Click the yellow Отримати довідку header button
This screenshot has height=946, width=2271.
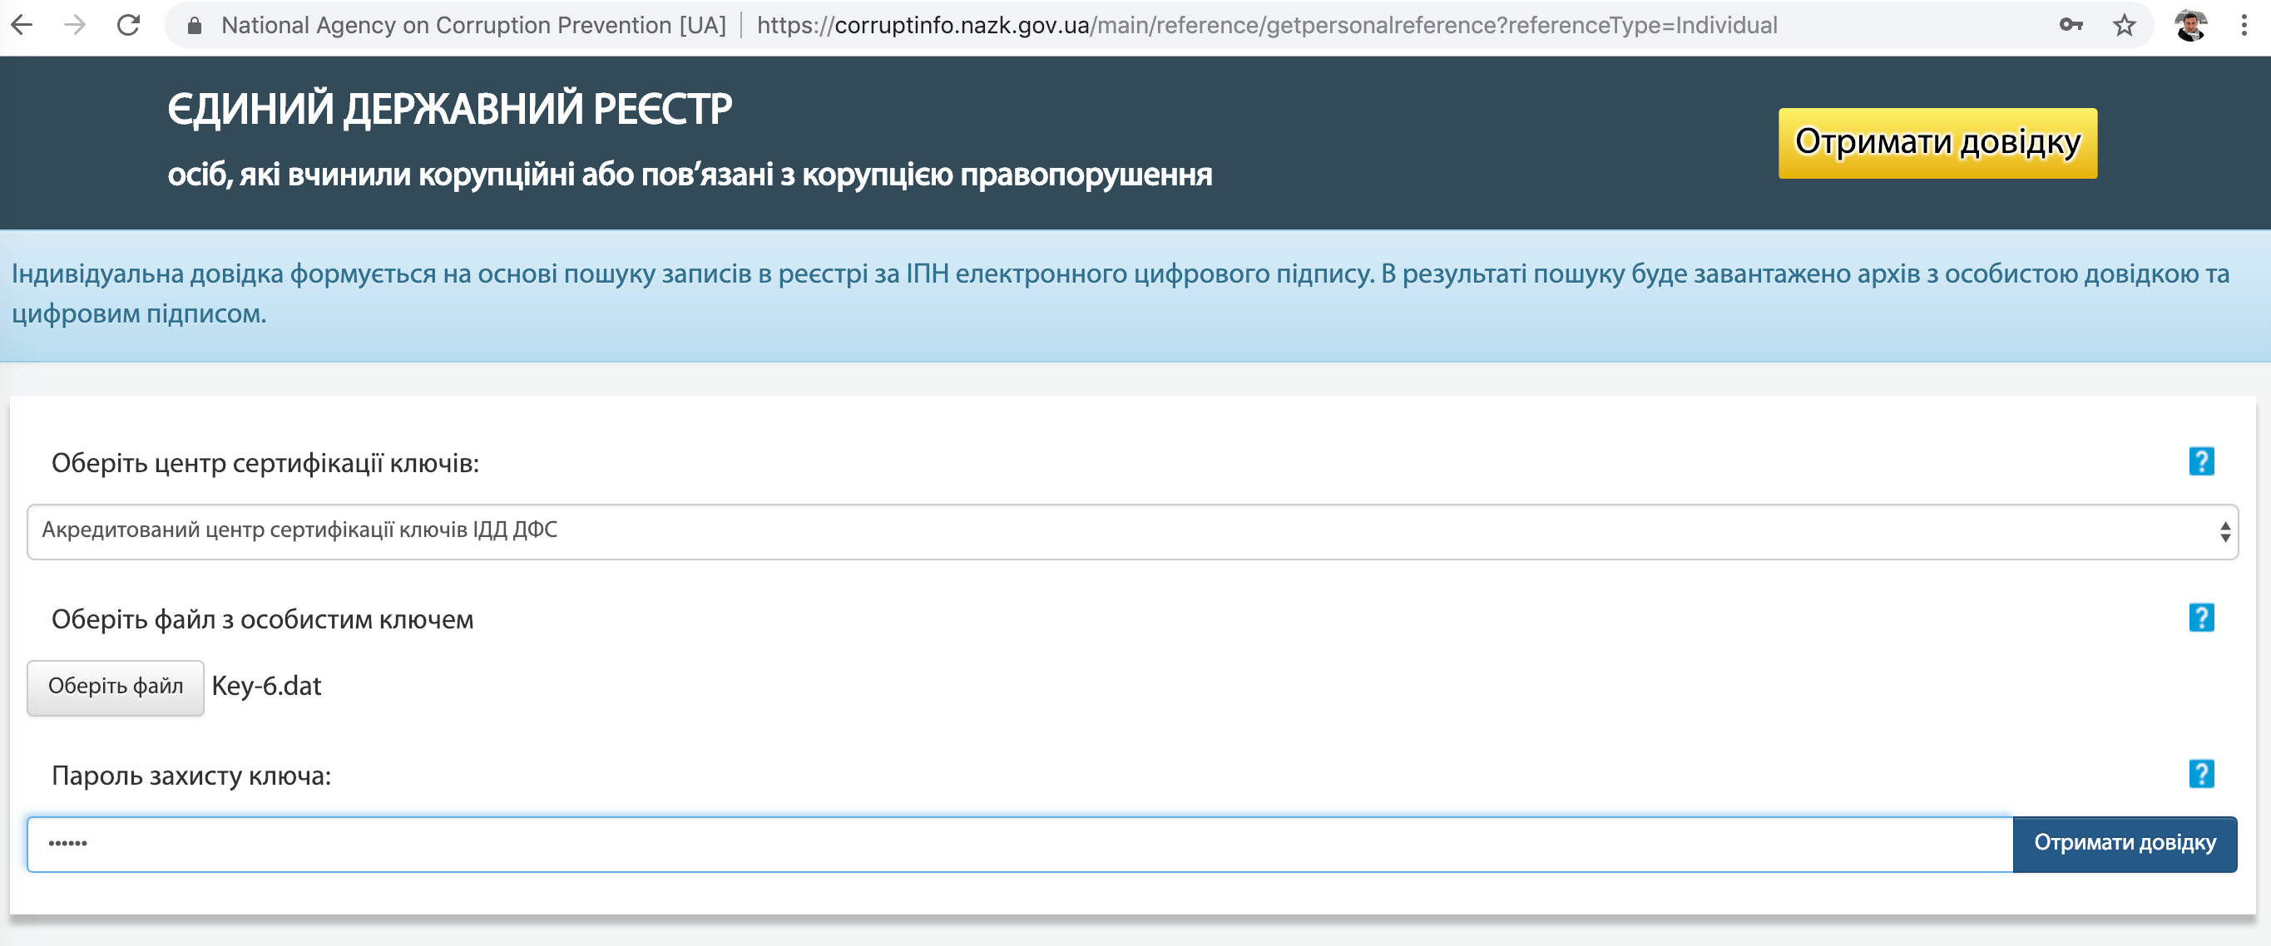1937,143
